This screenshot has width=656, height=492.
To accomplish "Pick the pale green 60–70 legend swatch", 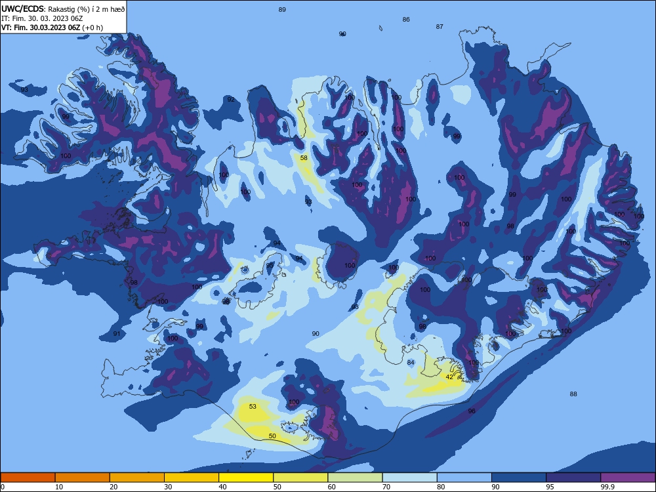I will (x=355, y=478).
